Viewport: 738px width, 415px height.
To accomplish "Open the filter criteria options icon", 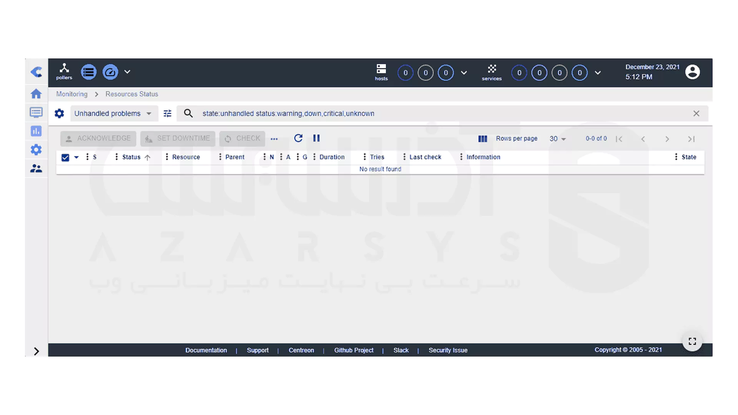I will [168, 113].
